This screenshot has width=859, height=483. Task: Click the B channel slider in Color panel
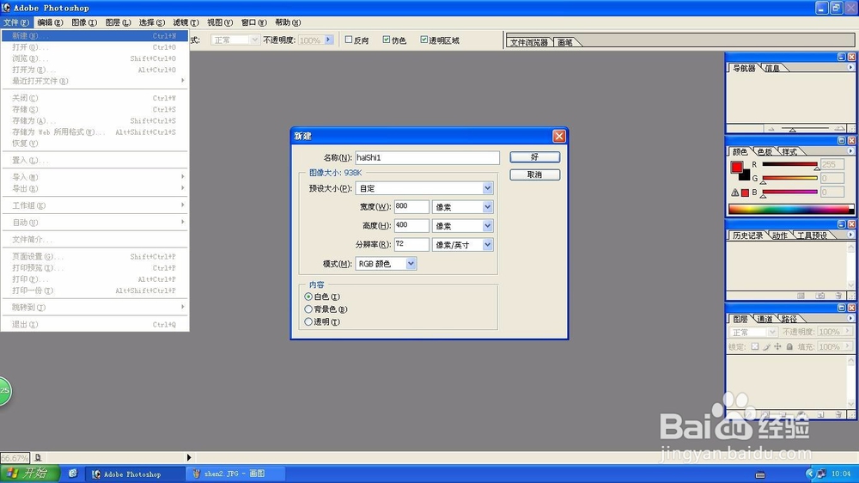pyautogui.click(x=789, y=192)
